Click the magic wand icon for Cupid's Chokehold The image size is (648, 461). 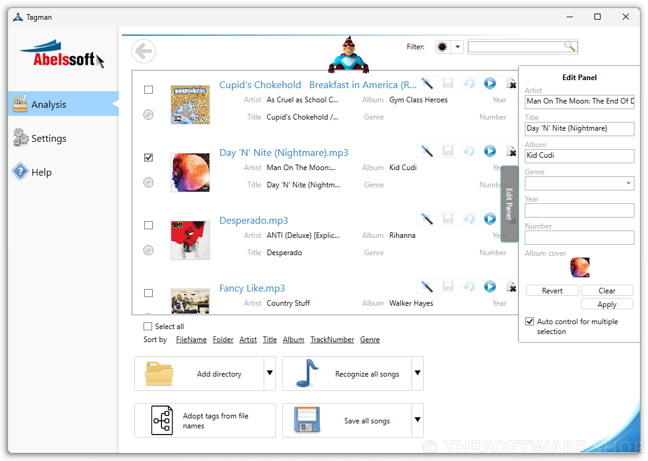[x=427, y=83]
